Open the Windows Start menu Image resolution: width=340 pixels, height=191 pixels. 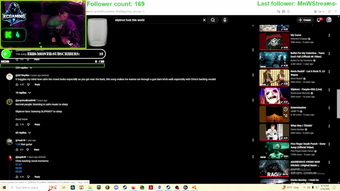[x=4, y=188]
